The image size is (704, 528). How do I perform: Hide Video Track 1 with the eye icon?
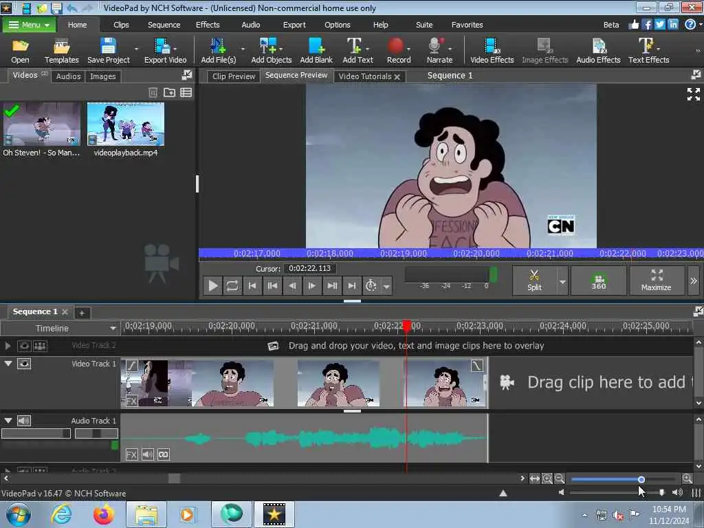coord(24,364)
